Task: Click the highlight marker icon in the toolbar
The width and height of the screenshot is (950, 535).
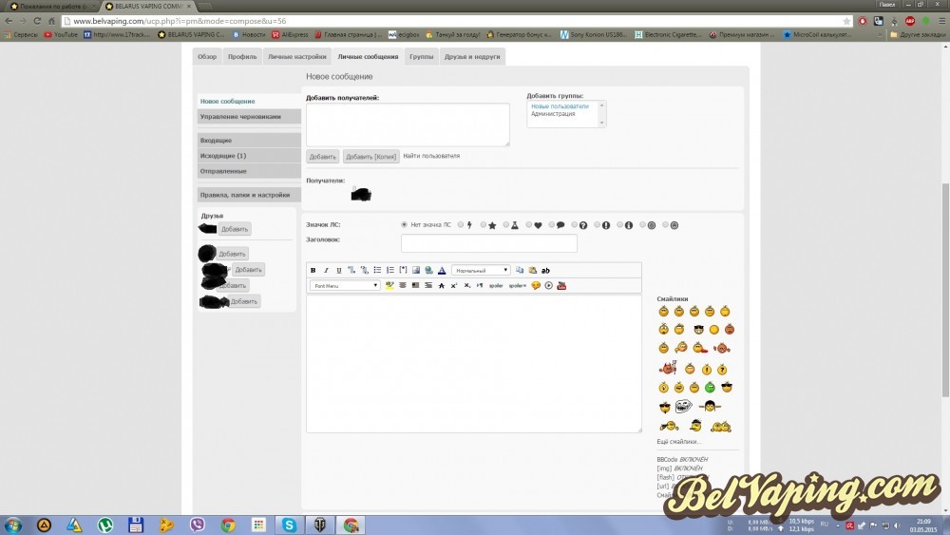Action: click(x=389, y=285)
